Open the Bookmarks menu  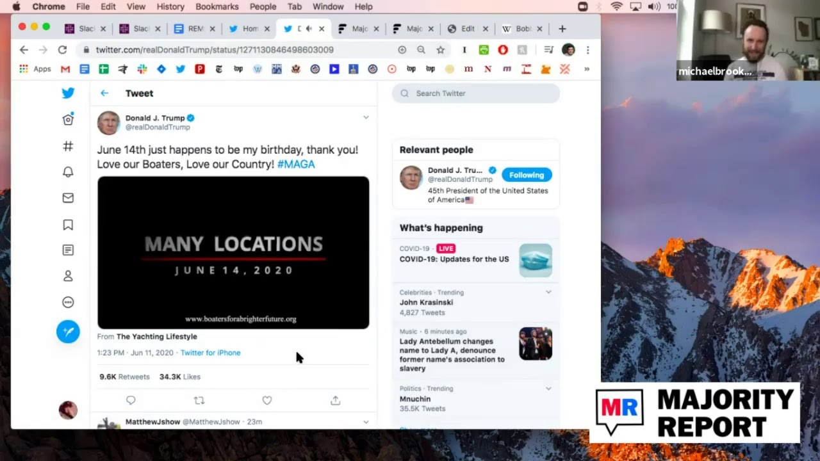click(217, 6)
